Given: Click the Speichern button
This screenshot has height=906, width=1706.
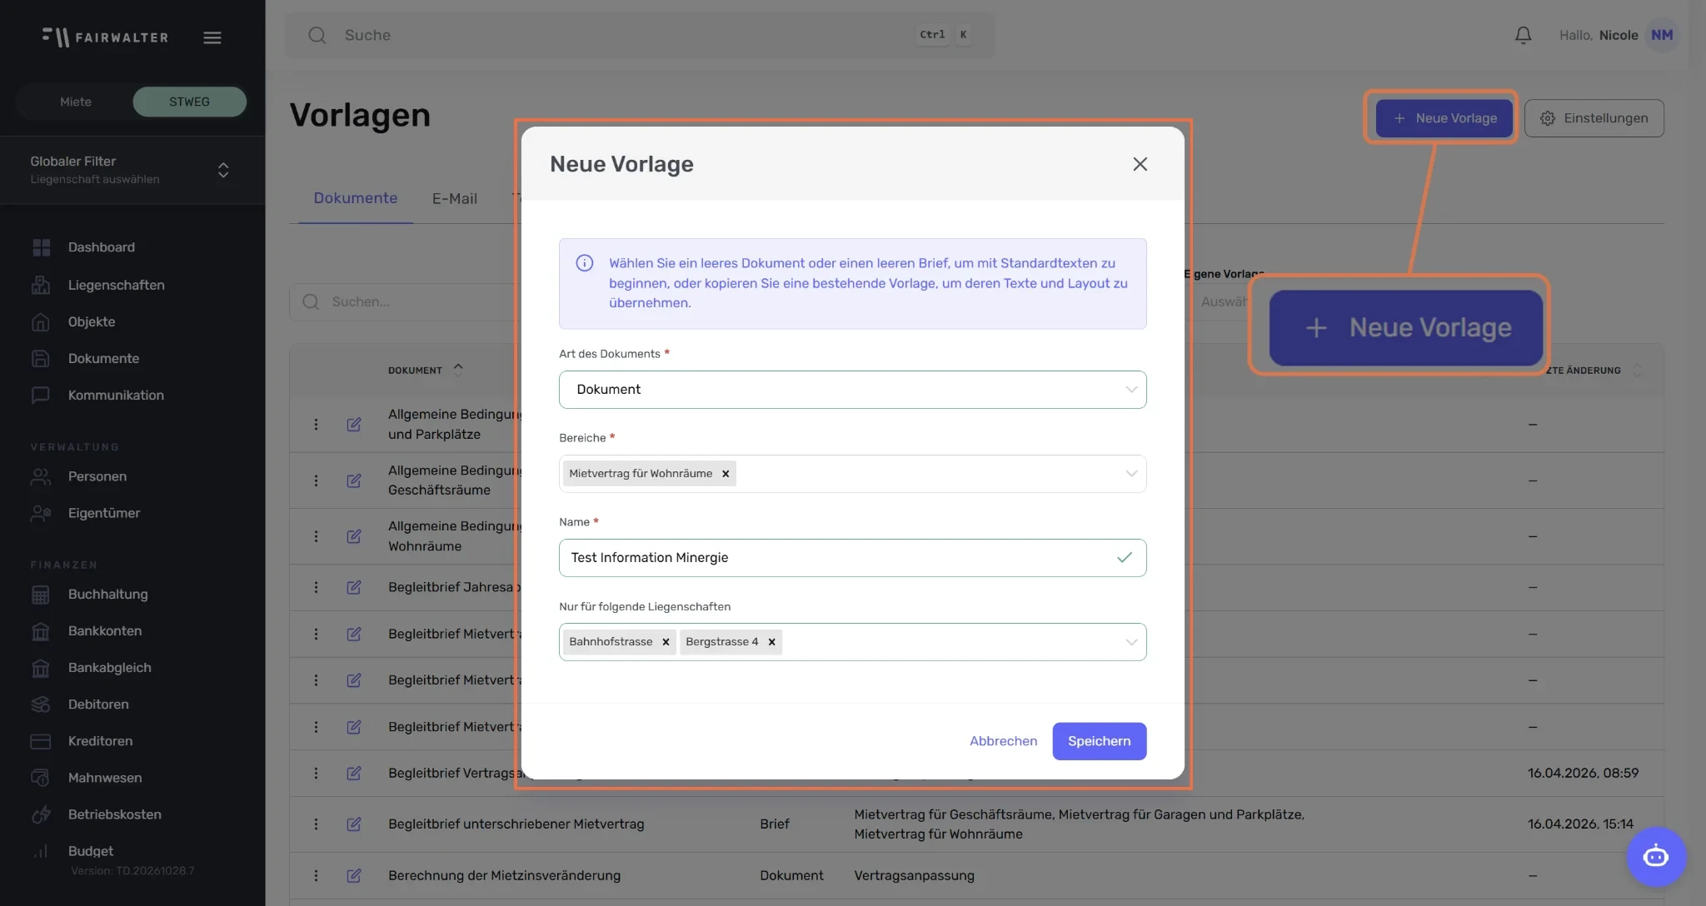Looking at the screenshot, I should (x=1099, y=741).
